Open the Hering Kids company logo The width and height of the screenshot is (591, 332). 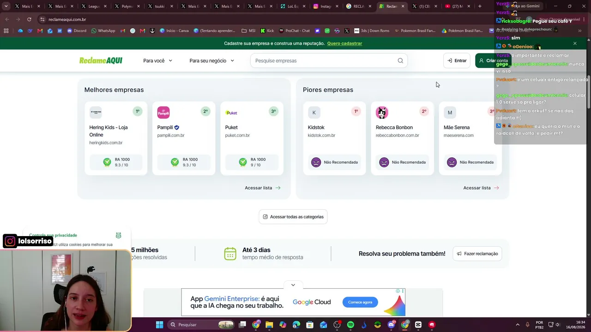[x=96, y=113]
